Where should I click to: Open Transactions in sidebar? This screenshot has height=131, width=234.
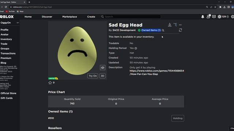coord(8,53)
